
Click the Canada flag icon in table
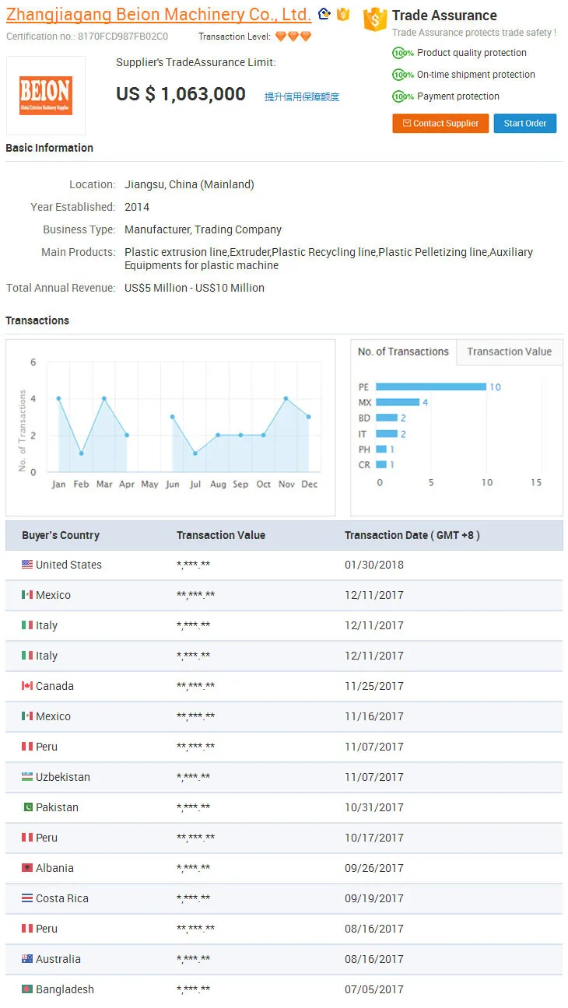[27, 686]
